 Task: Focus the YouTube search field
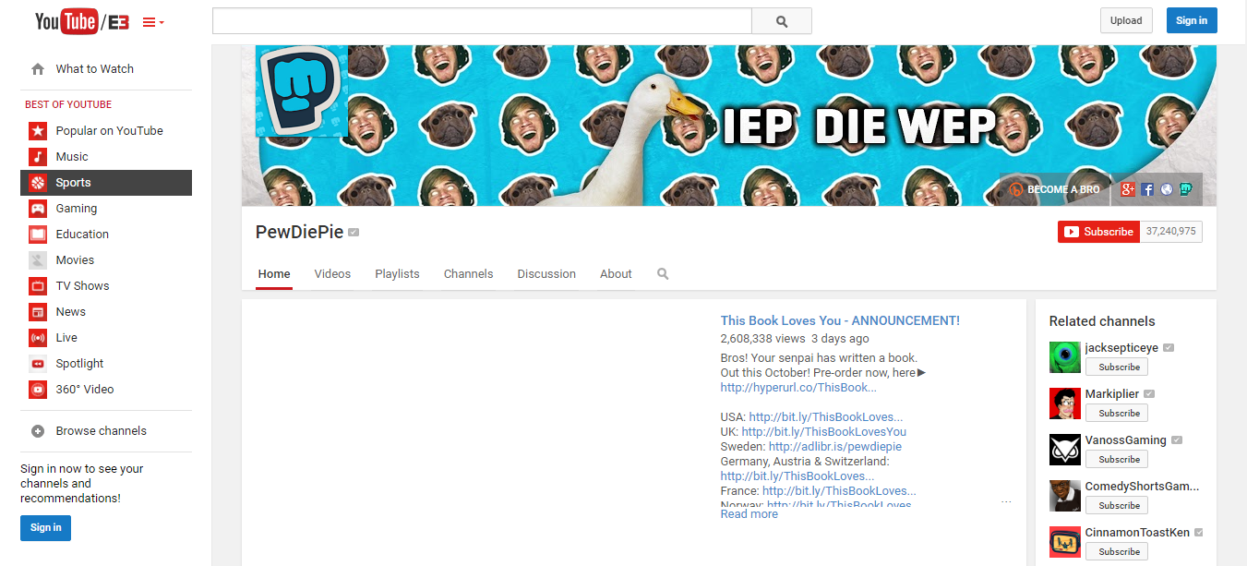pyautogui.click(x=482, y=21)
